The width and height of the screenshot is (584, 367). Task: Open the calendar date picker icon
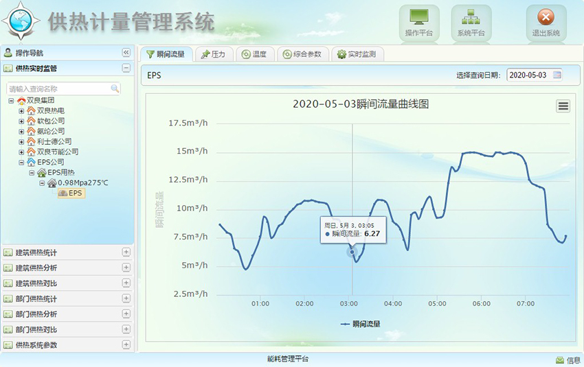tap(557, 75)
